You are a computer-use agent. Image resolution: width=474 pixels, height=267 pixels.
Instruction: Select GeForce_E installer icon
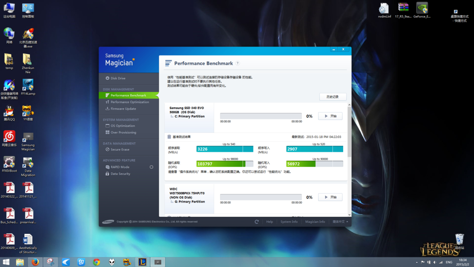tap(422, 10)
